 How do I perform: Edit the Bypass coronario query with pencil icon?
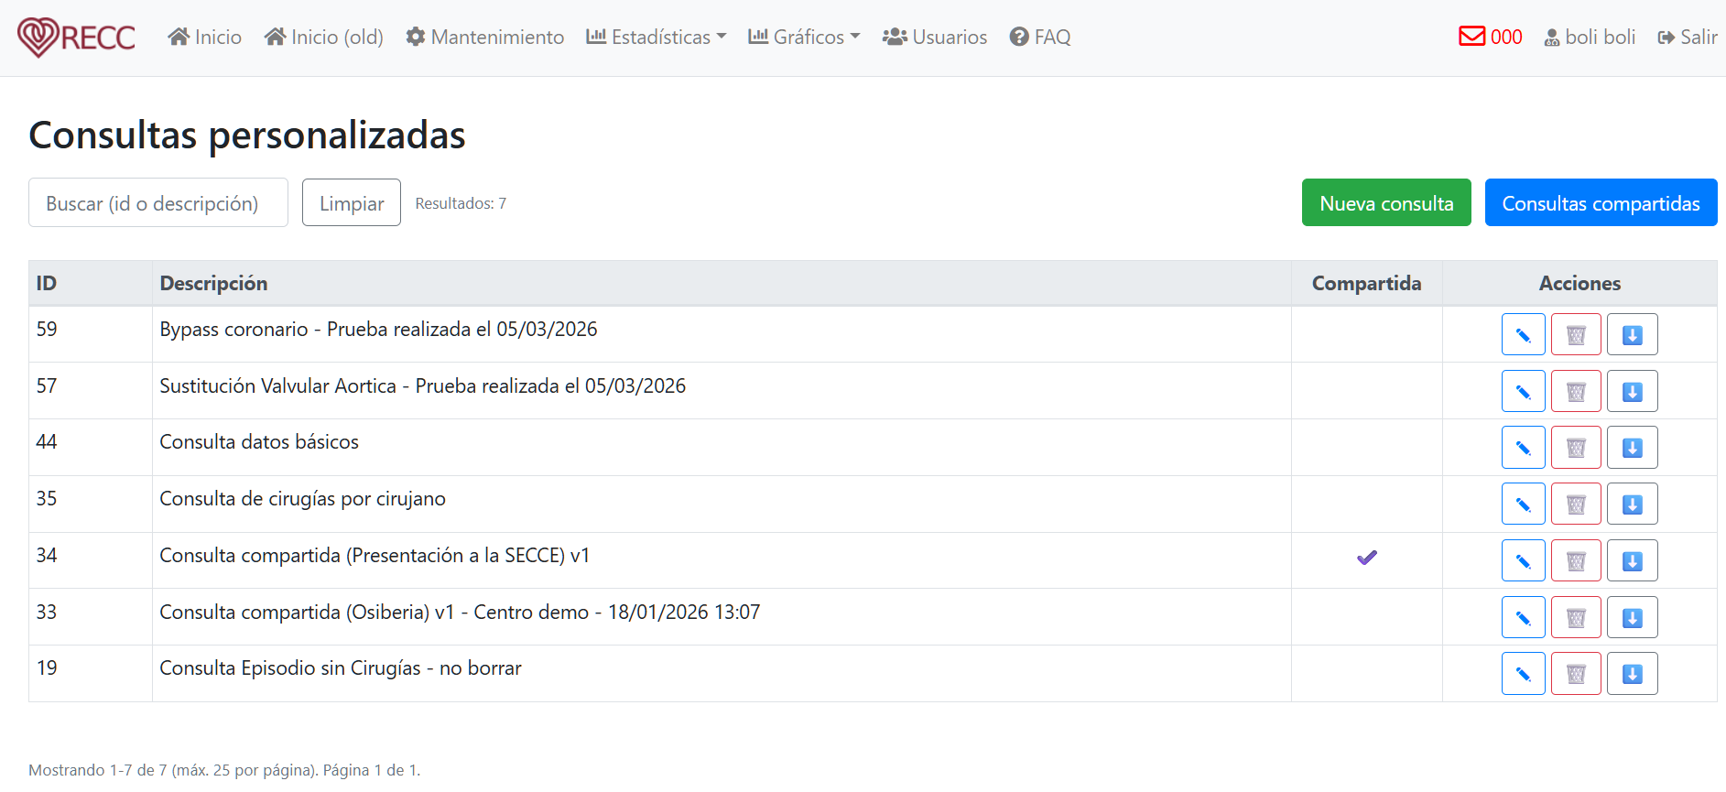tap(1523, 335)
